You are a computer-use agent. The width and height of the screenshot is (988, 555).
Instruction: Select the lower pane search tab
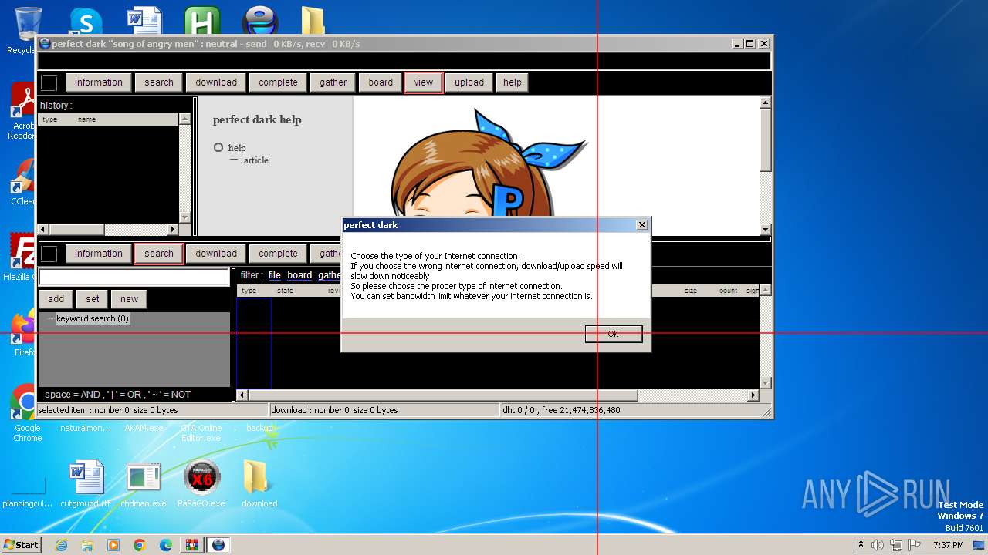[159, 254]
